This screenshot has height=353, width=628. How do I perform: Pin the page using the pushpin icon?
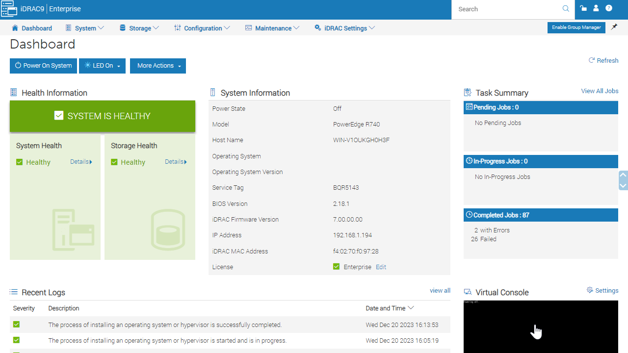[x=614, y=27]
